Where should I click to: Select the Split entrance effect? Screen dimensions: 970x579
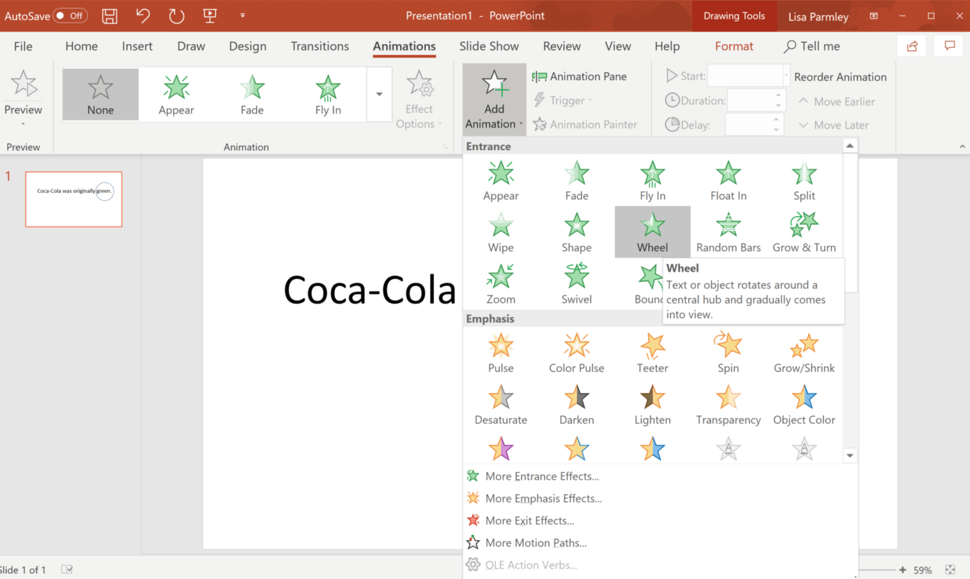804,180
